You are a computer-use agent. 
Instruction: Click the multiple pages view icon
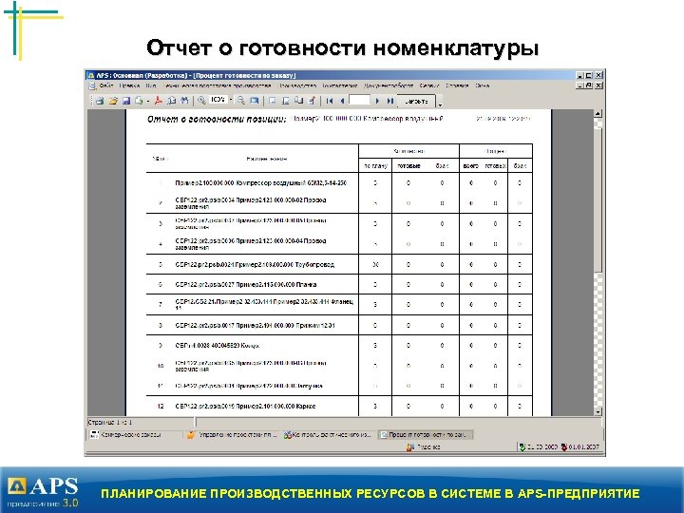(298, 101)
